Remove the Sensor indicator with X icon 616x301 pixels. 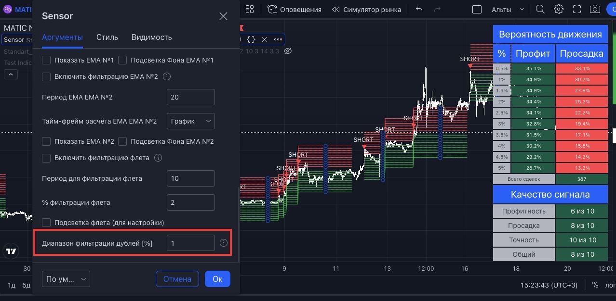(x=265, y=39)
